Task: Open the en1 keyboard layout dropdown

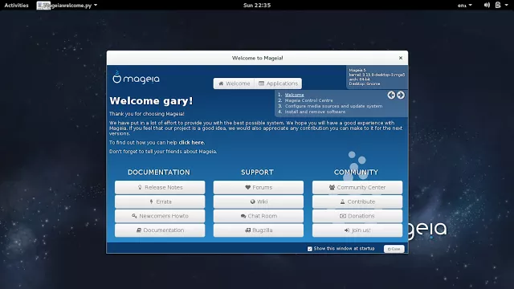Action: tap(465, 6)
